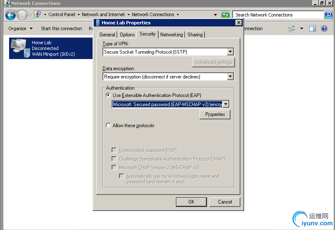Click Start this connection

pyautogui.click(x=61, y=28)
